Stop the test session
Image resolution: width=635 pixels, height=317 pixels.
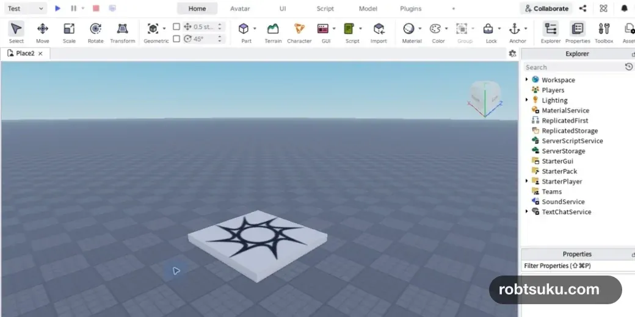pyautogui.click(x=96, y=8)
